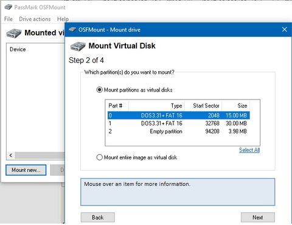Click the Type column header
The image size is (292, 225).
pyautogui.click(x=157, y=105)
